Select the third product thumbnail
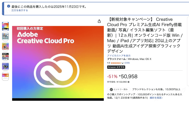Viewport: 189px width, 118px height. click(5, 46)
